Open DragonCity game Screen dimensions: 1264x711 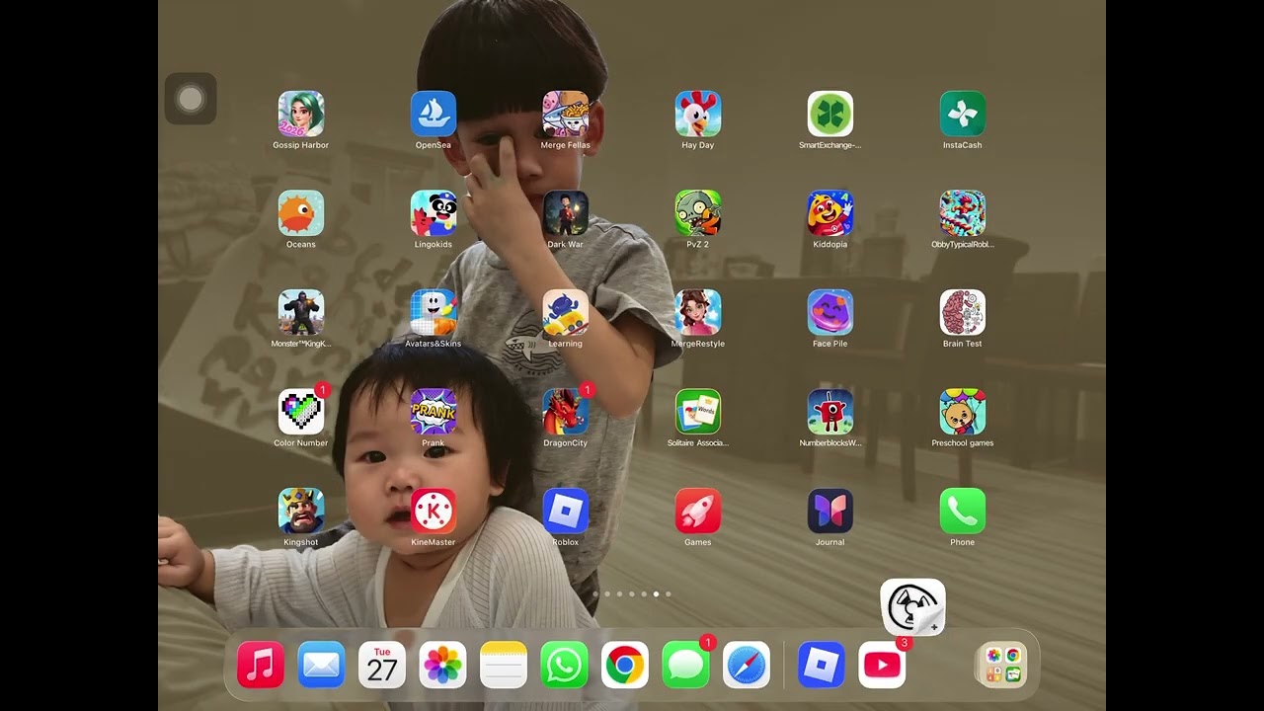566,412
